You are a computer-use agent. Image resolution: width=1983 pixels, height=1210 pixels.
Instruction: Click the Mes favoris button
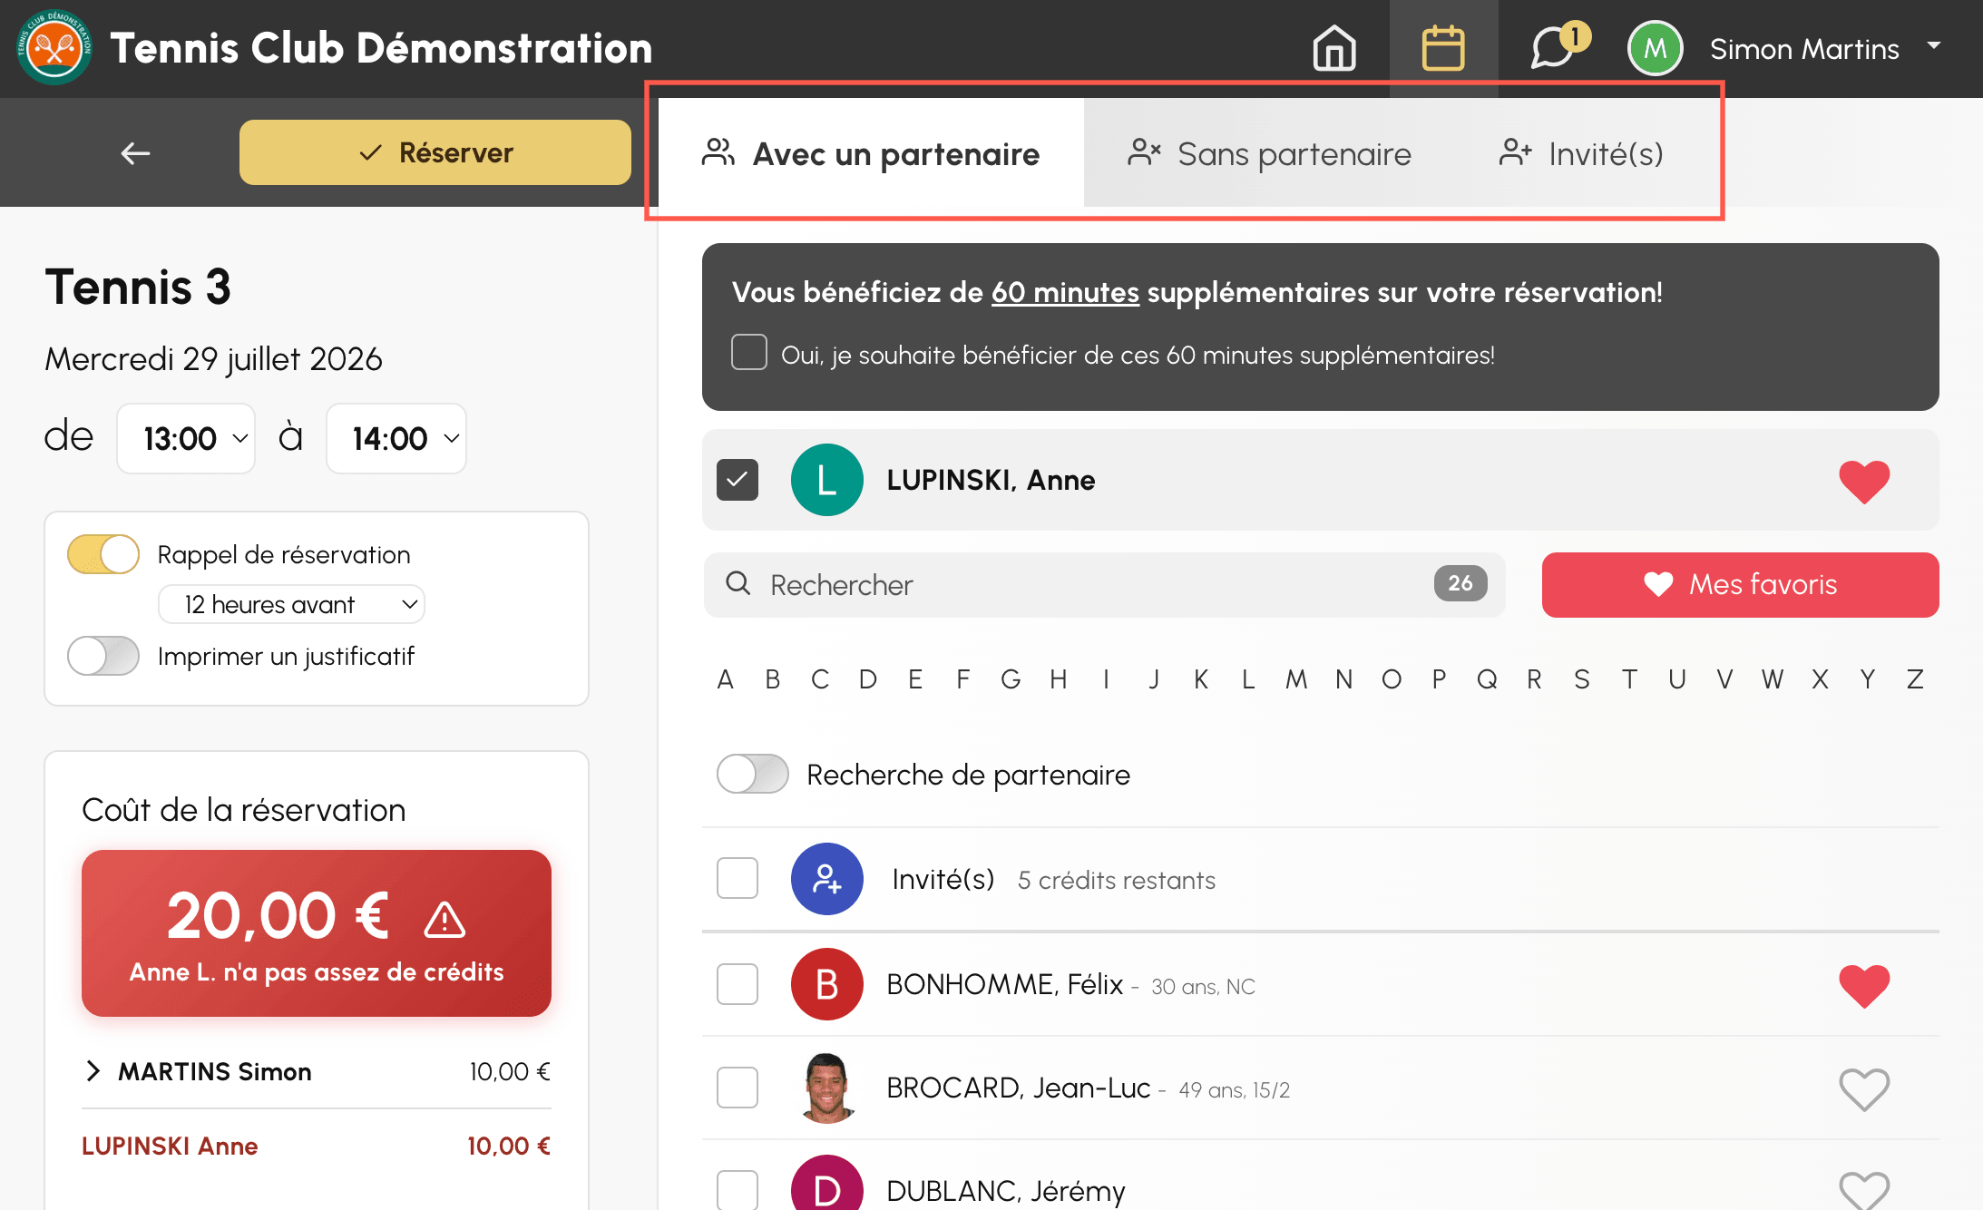pos(1741,585)
